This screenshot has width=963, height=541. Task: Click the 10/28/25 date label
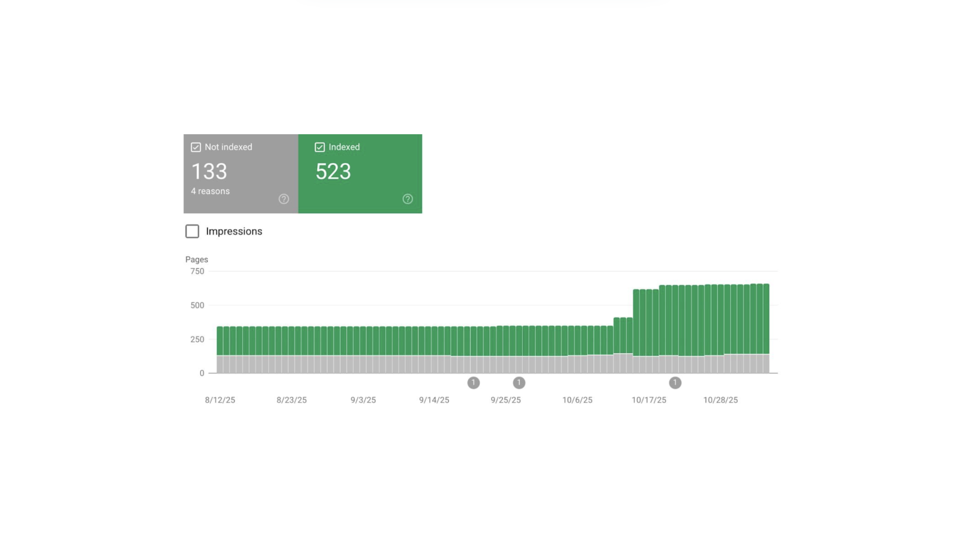(x=720, y=400)
